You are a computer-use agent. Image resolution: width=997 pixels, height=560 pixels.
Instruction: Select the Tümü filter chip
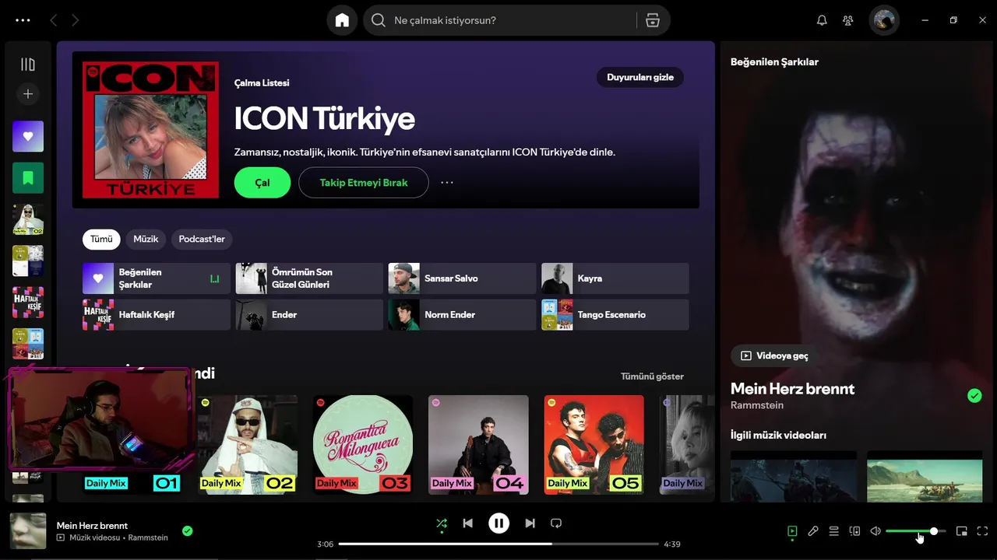click(x=101, y=239)
